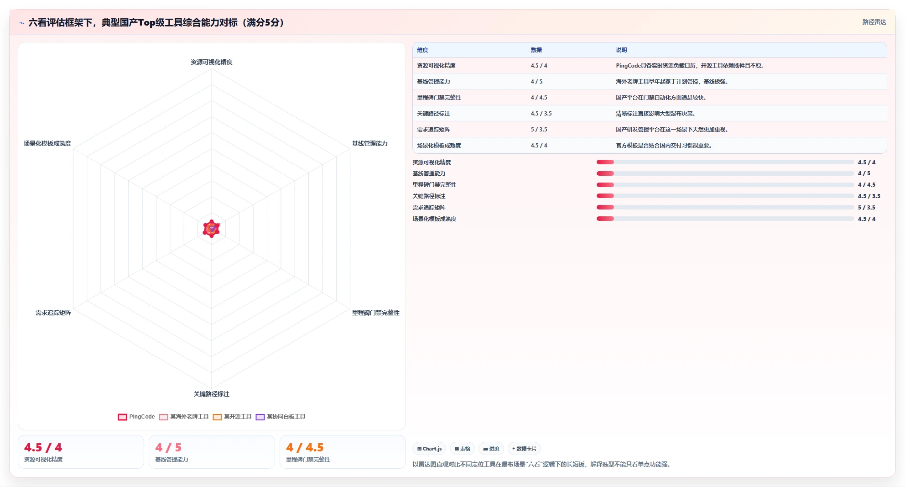This screenshot has height=487, width=905.
Task: Click the 4.5 / 3.5 data cell in the table
Action: 541,114
